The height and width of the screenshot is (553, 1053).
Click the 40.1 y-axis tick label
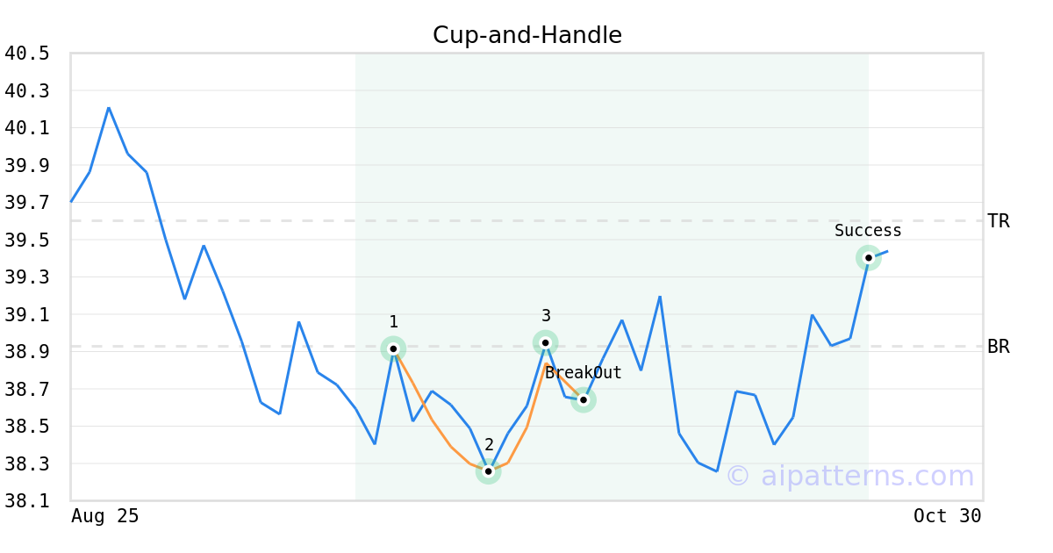26,128
